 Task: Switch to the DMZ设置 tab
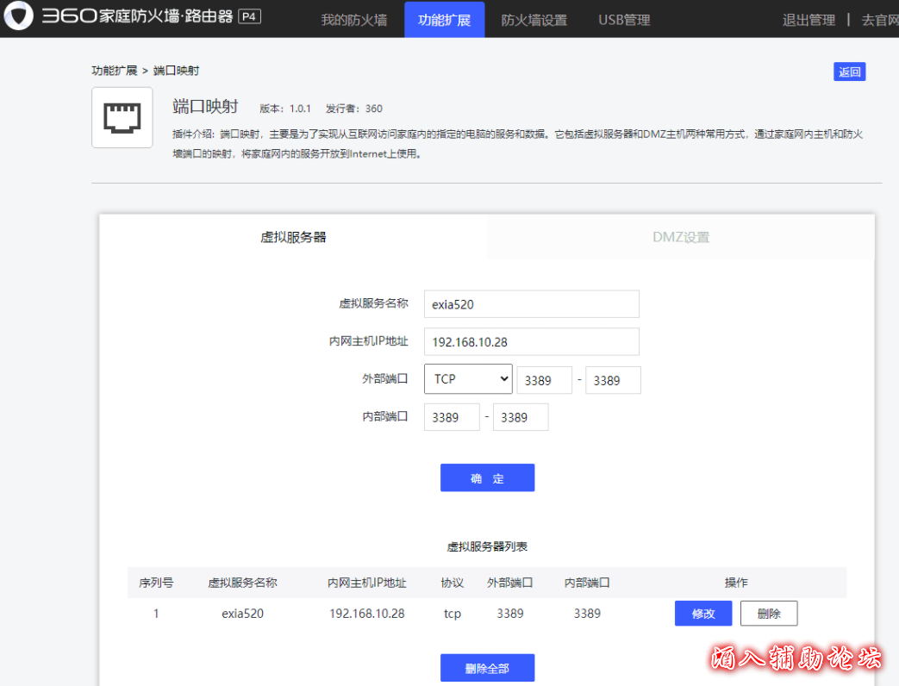(x=680, y=237)
